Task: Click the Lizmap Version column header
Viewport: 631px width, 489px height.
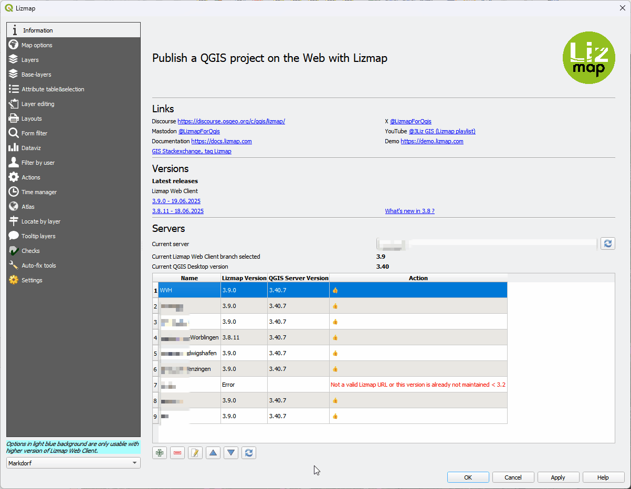Action: (244, 278)
